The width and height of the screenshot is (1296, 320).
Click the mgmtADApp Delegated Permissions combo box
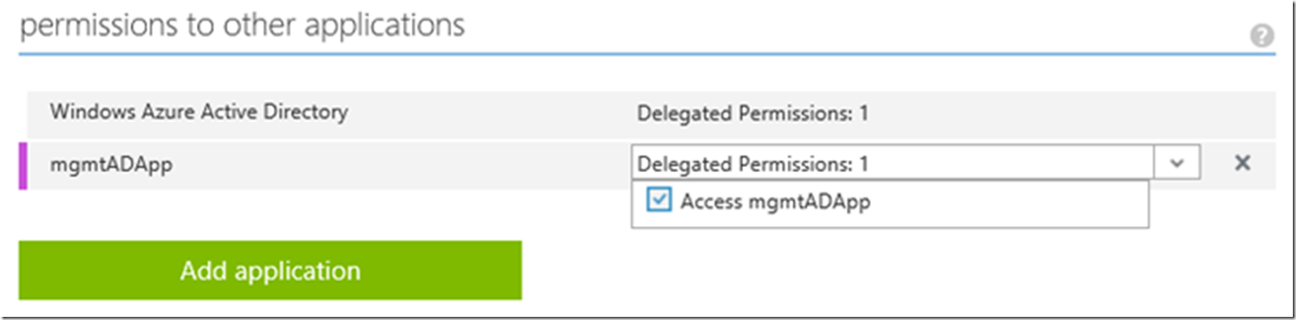pyautogui.click(x=891, y=164)
